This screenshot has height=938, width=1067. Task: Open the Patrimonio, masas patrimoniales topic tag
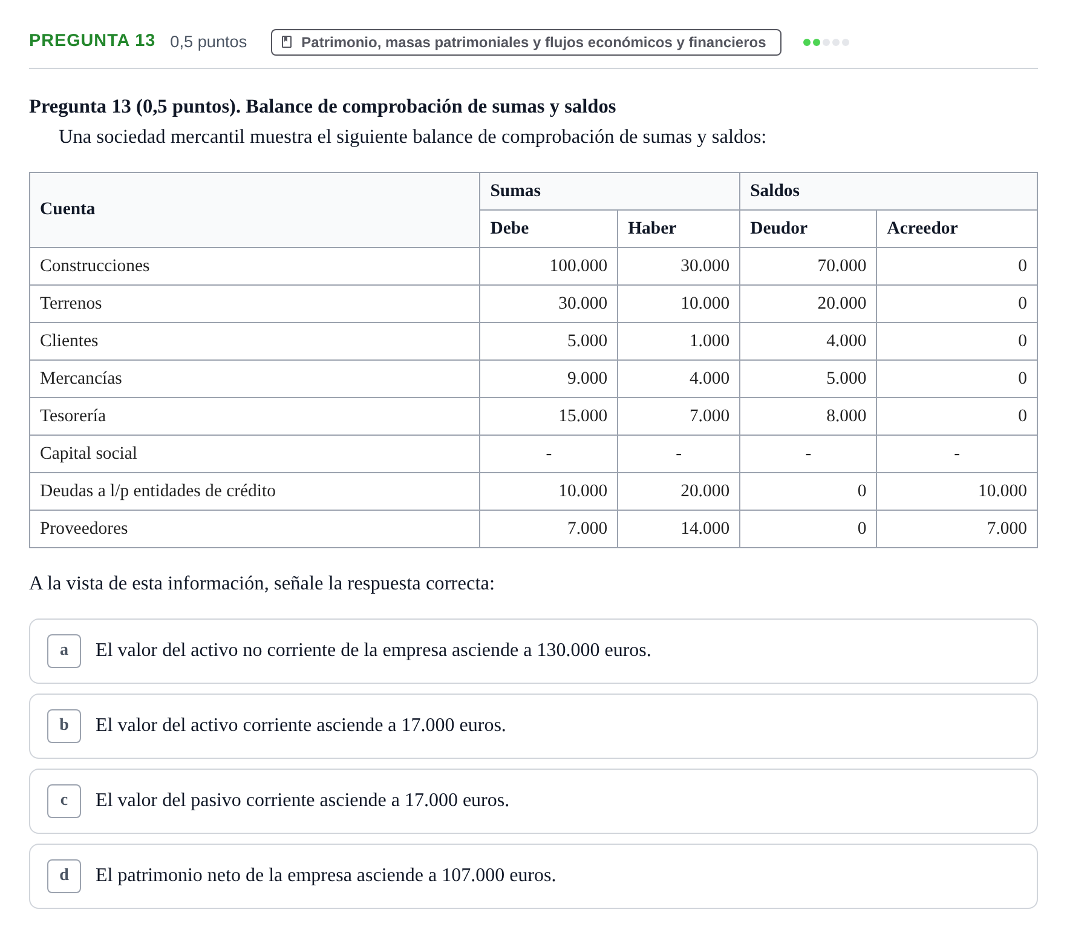coord(526,42)
